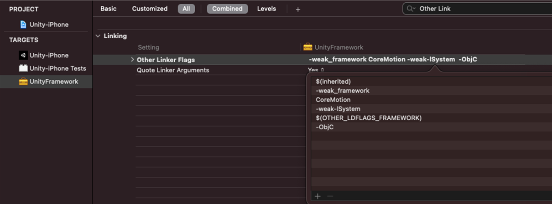Screen dimensions: 552x204
Task: Switch to the Levels view toggle
Action: click(x=266, y=9)
